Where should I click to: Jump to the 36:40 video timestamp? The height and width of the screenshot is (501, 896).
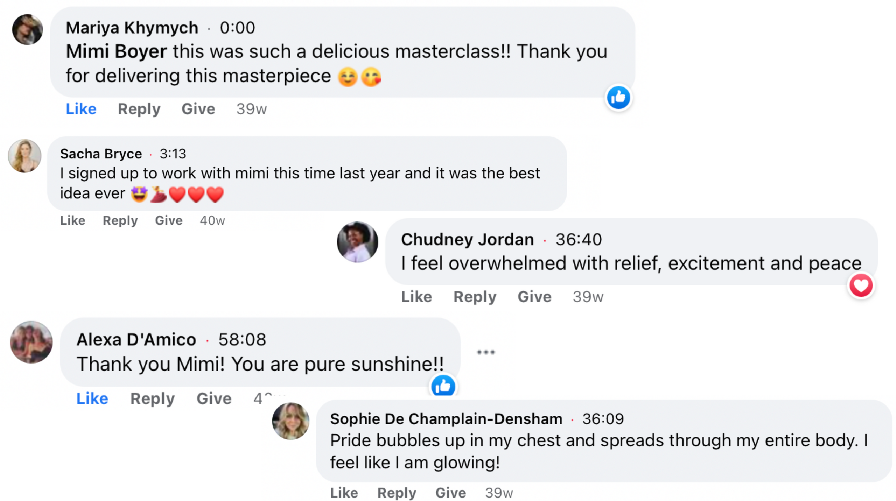click(578, 239)
